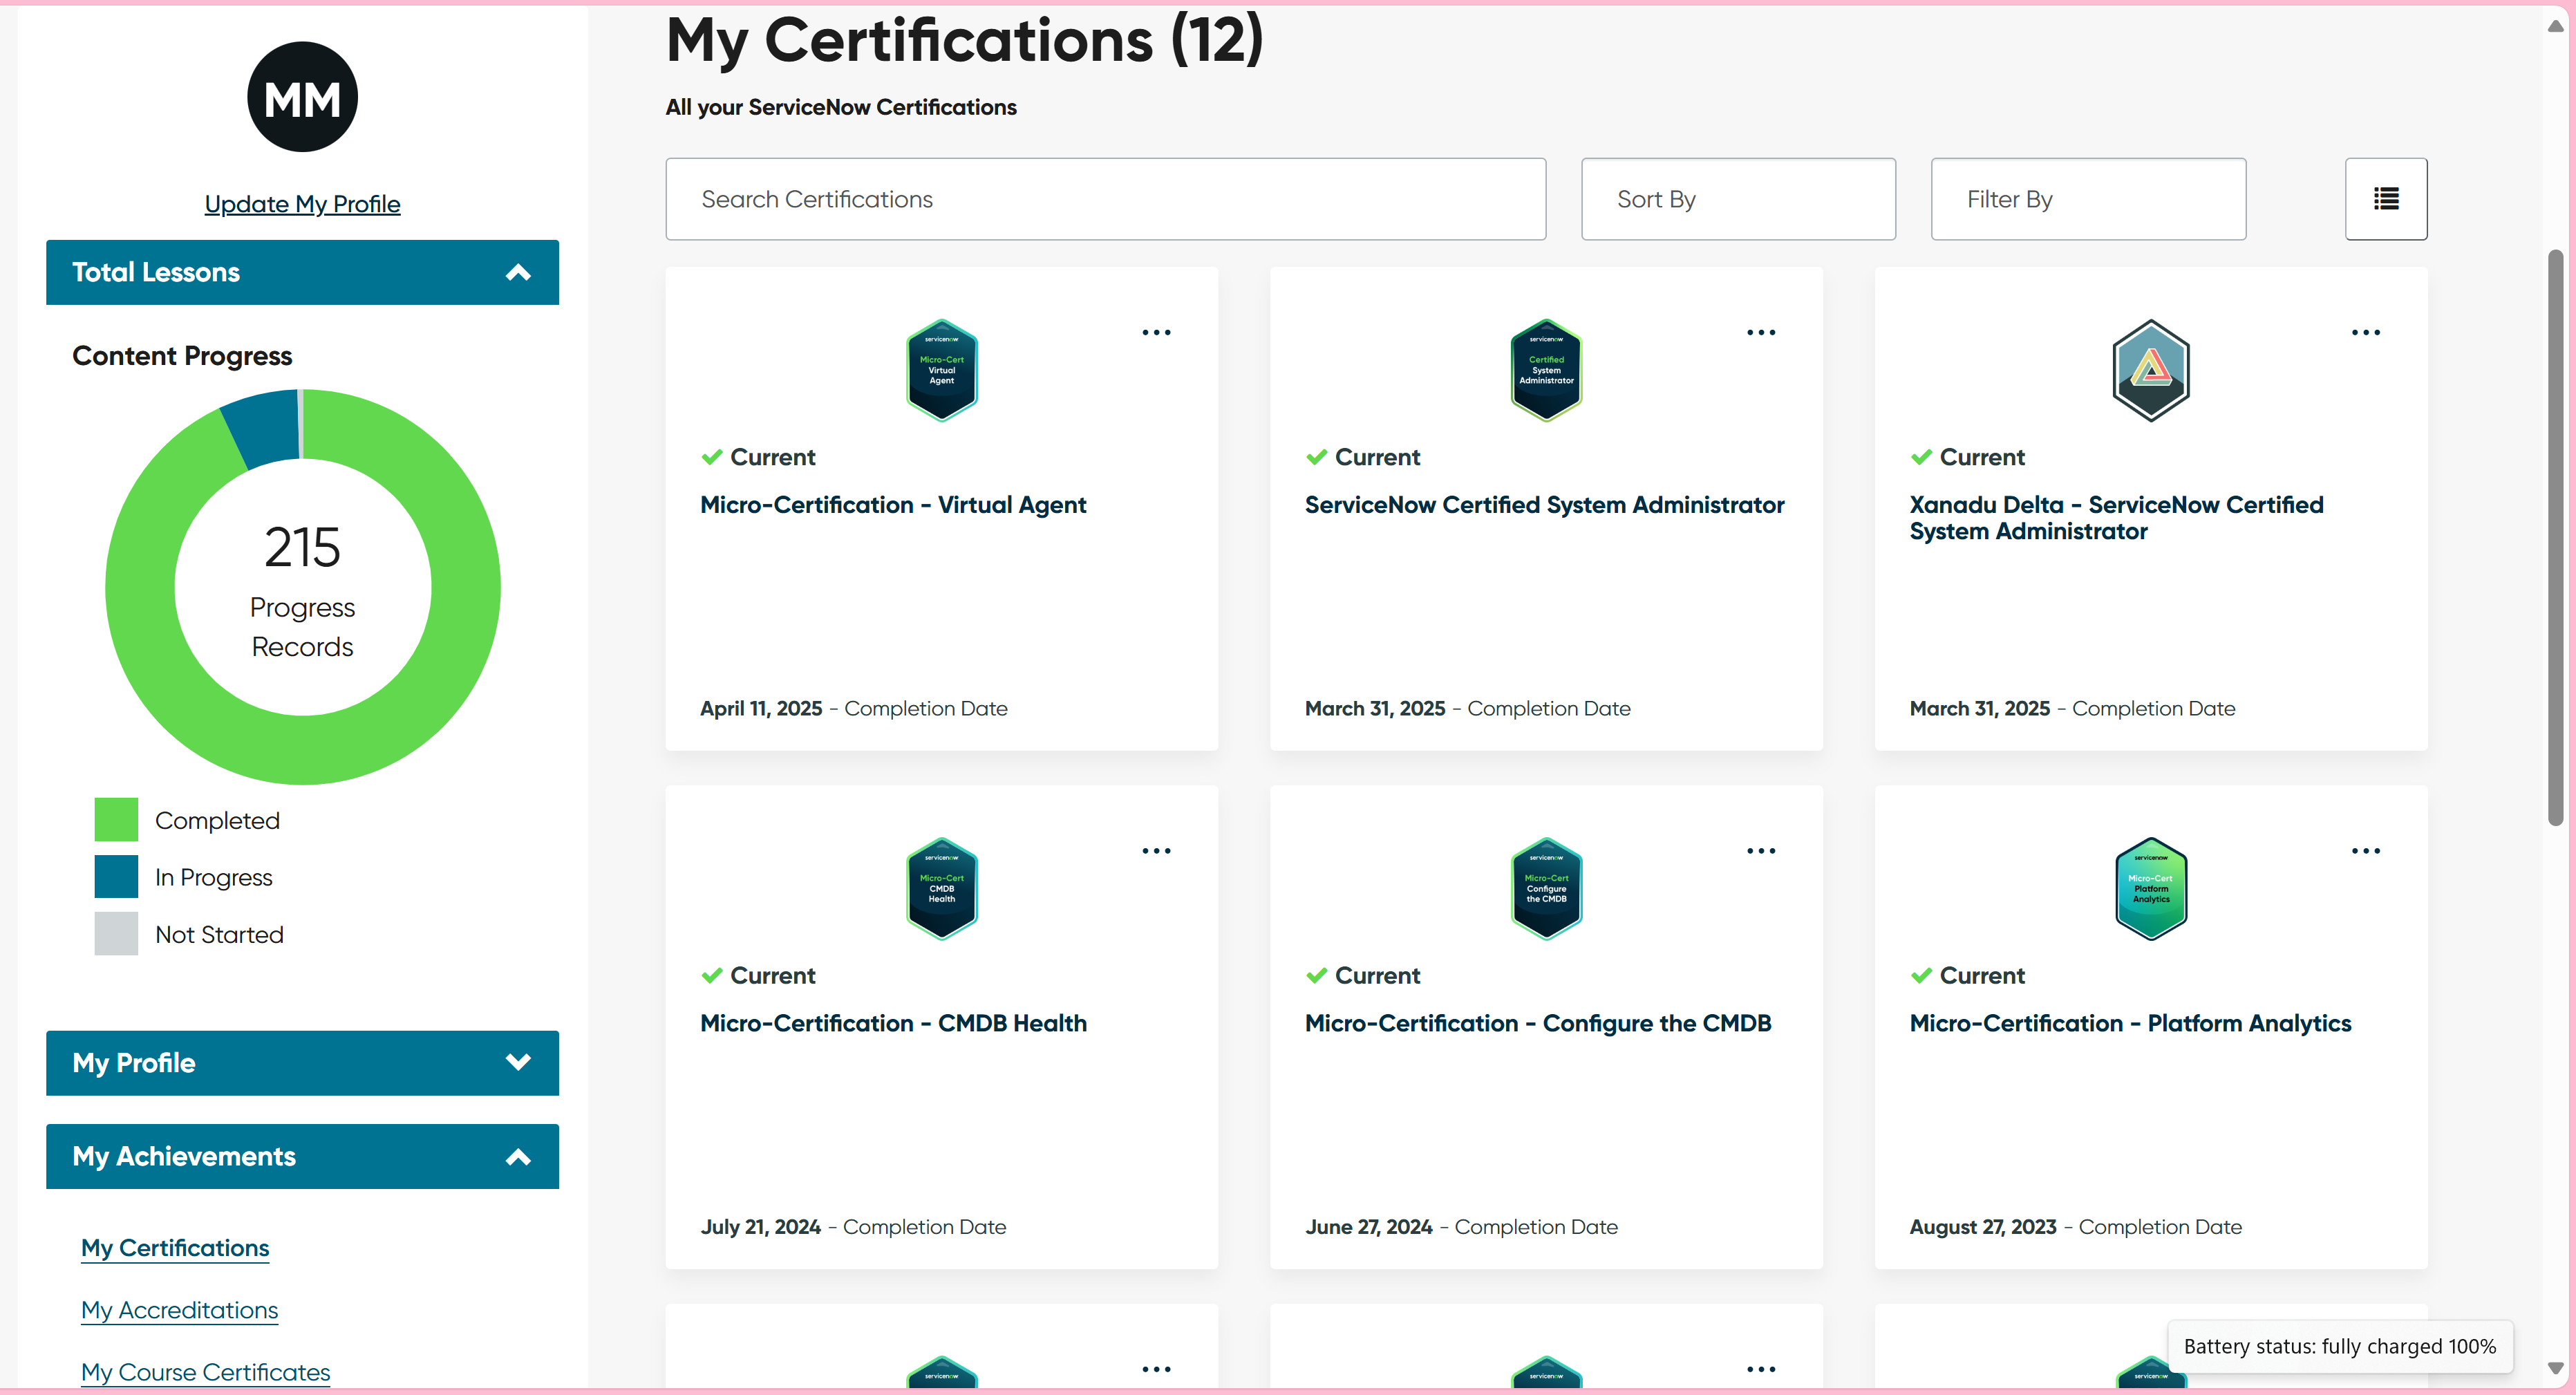Open Virtual Agent card options menu
2576x1395 pixels.
click(x=1156, y=332)
